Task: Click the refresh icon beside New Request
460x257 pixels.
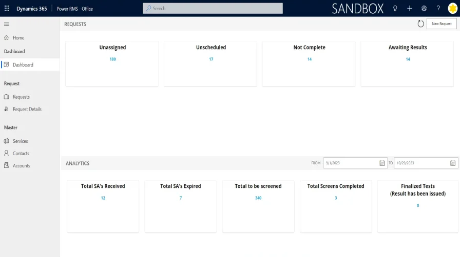Action: (420, 24)
